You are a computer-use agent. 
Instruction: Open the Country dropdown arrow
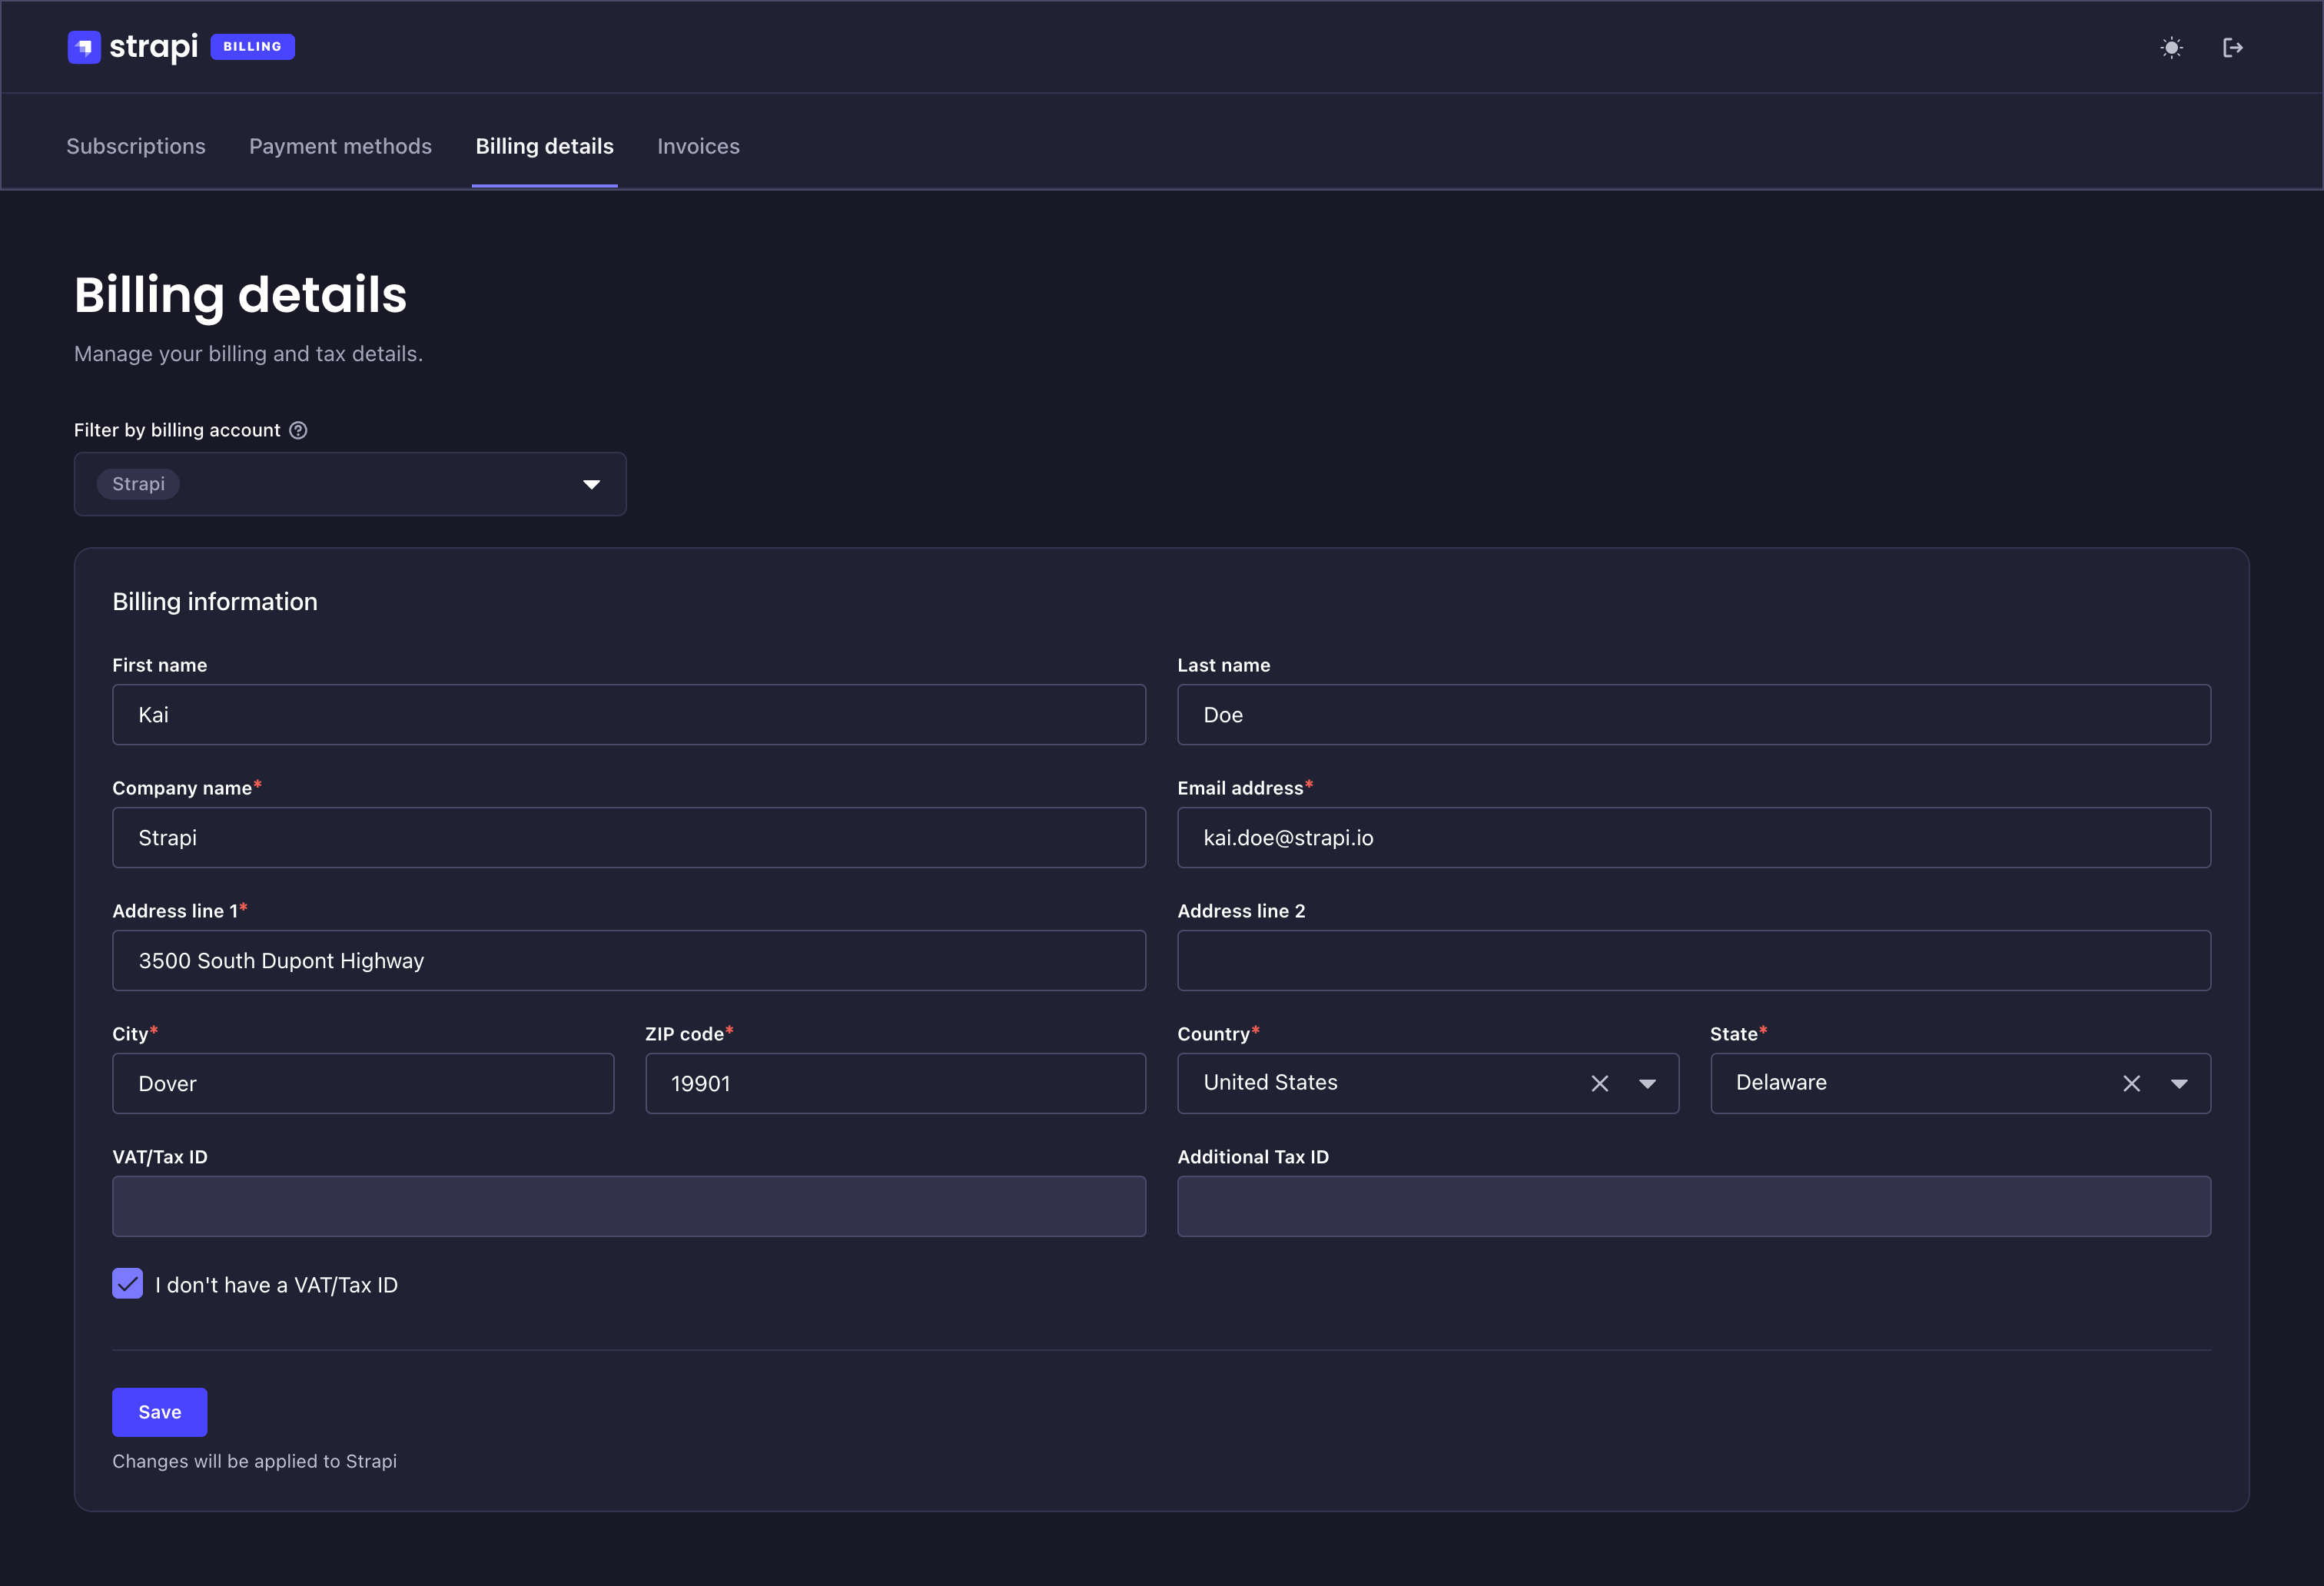tap(1647, 1083)
